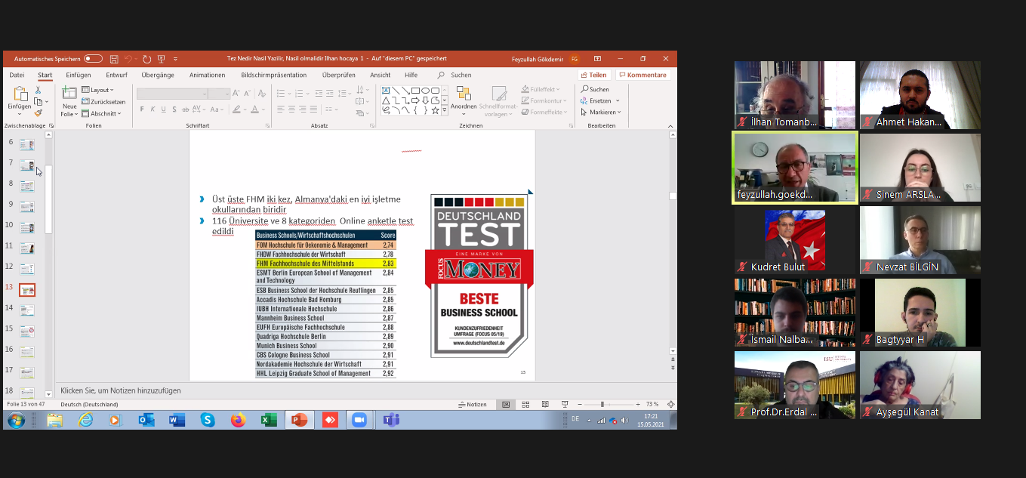Open the Einfügen ribbon tab
Screen dimensions: 1026x478
78,76
